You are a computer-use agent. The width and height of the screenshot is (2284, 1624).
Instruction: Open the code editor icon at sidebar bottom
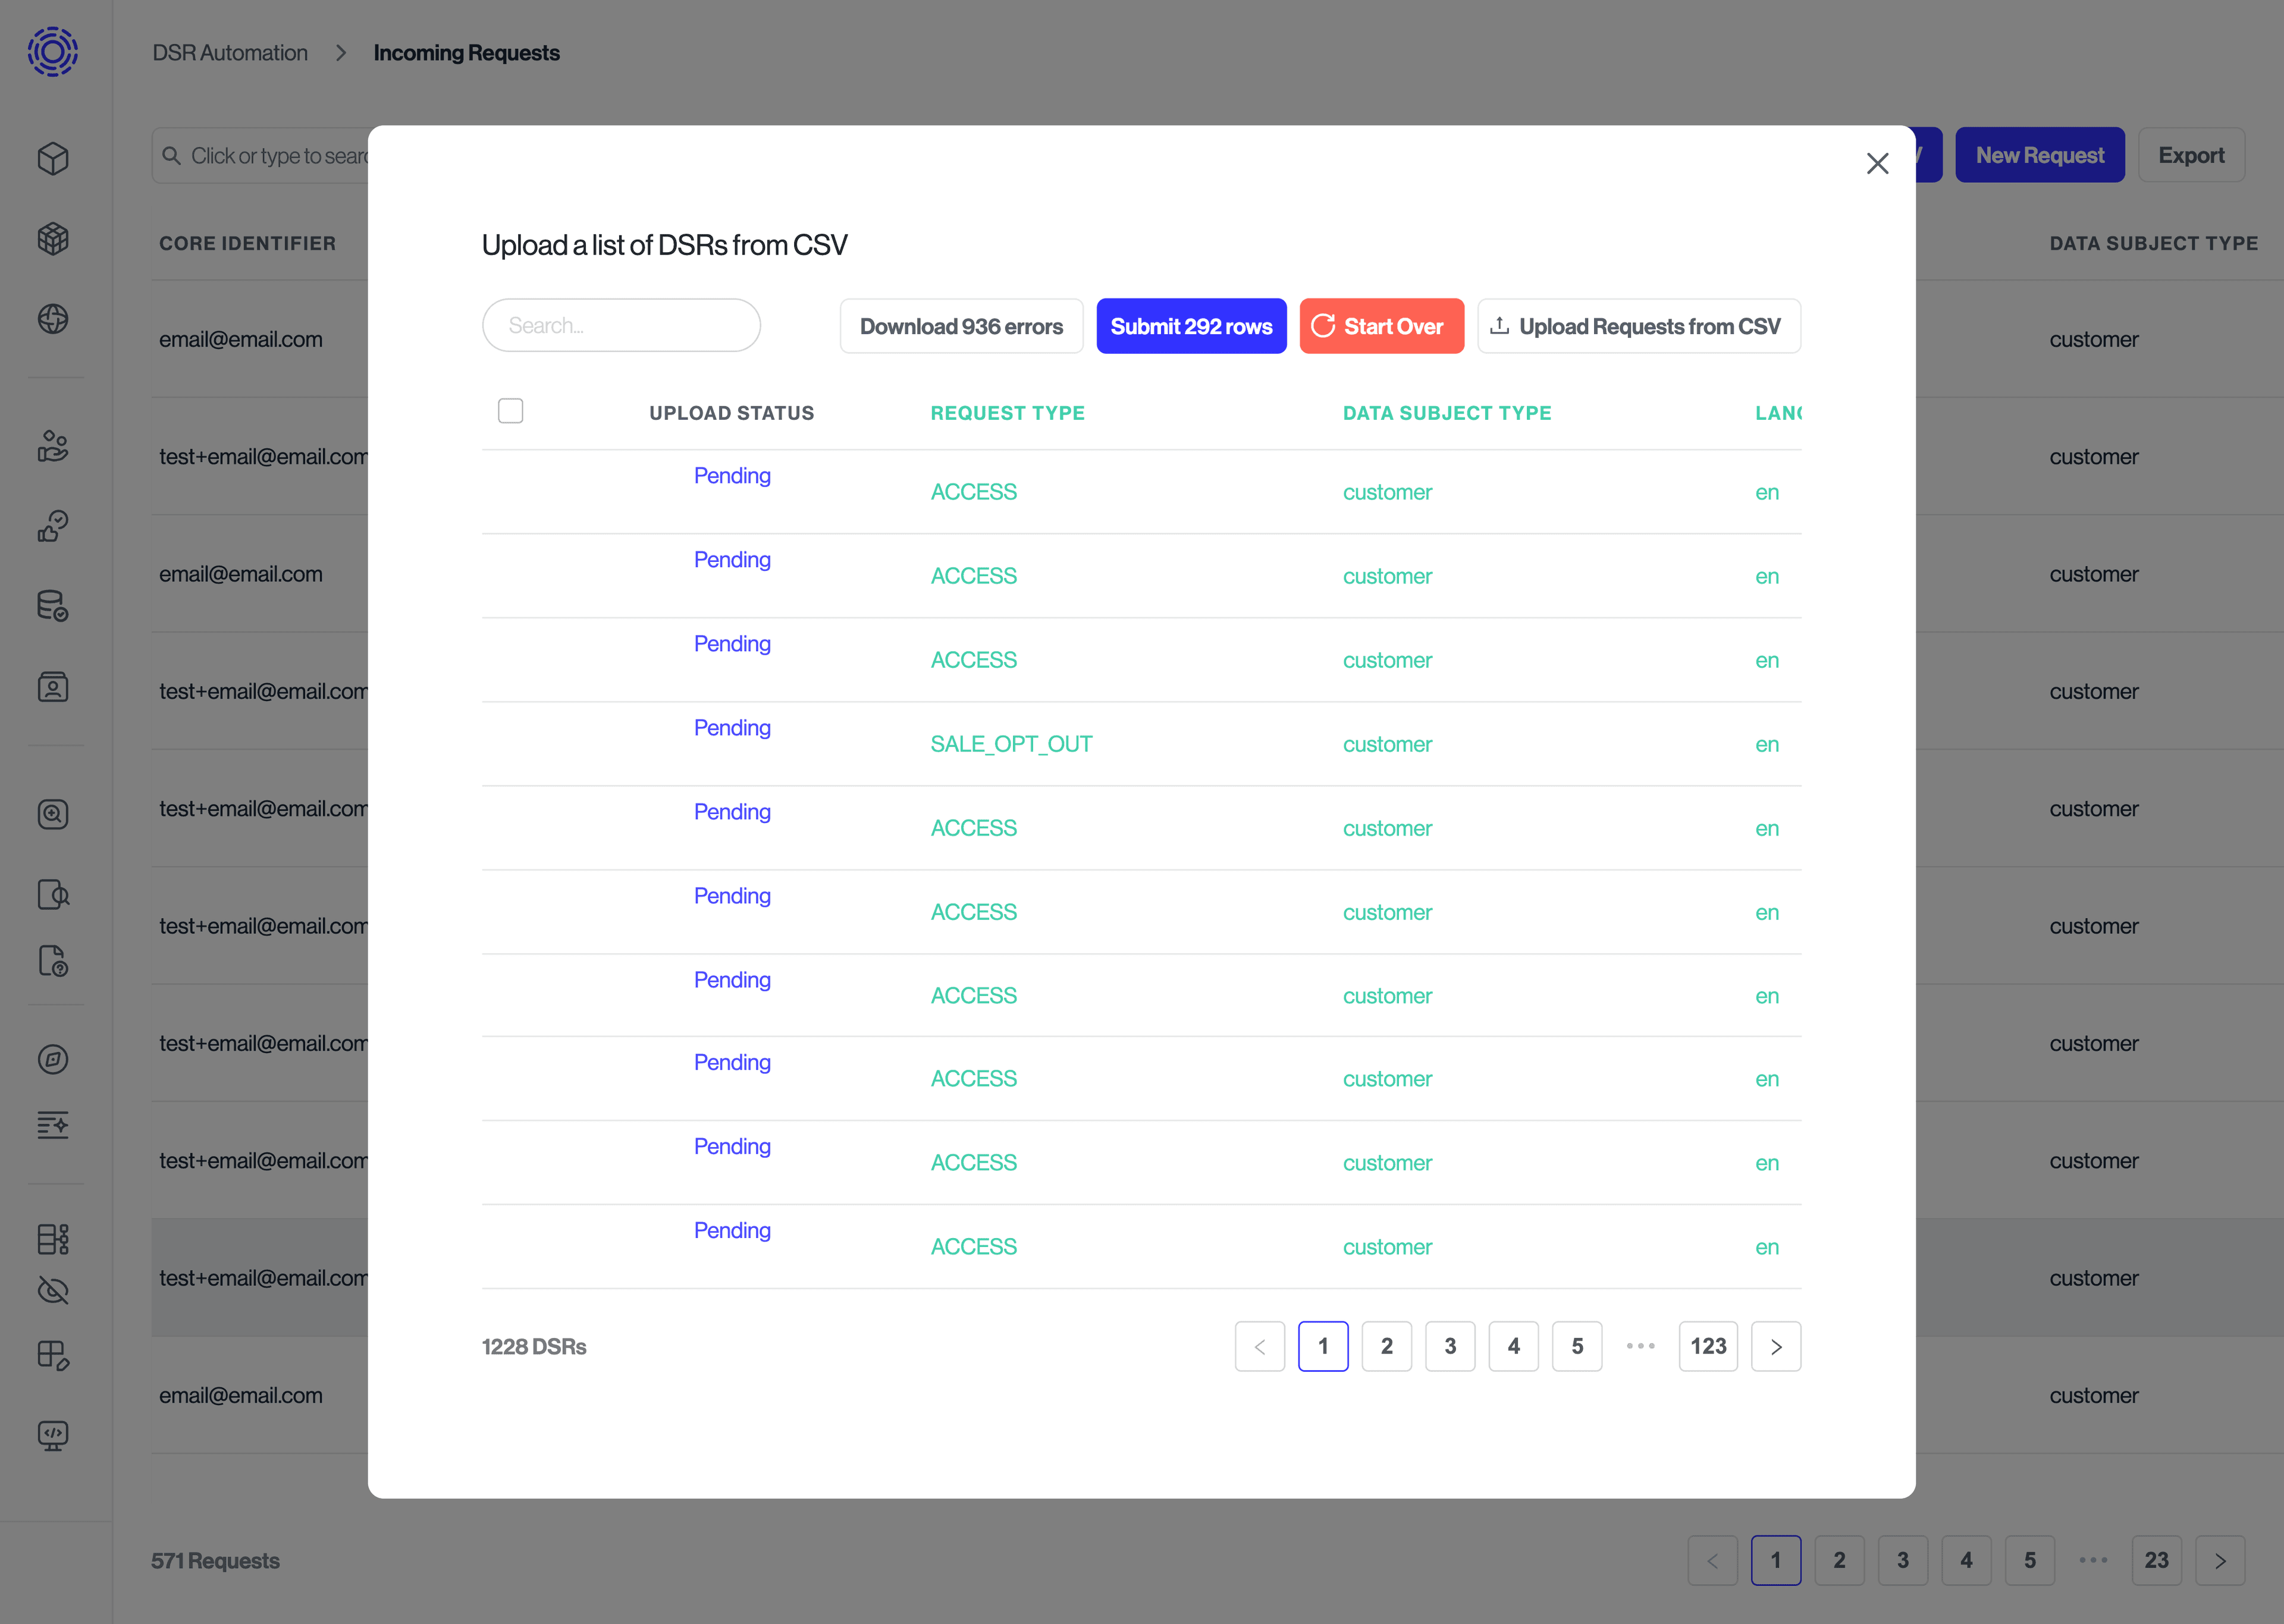click(53, 1437)
